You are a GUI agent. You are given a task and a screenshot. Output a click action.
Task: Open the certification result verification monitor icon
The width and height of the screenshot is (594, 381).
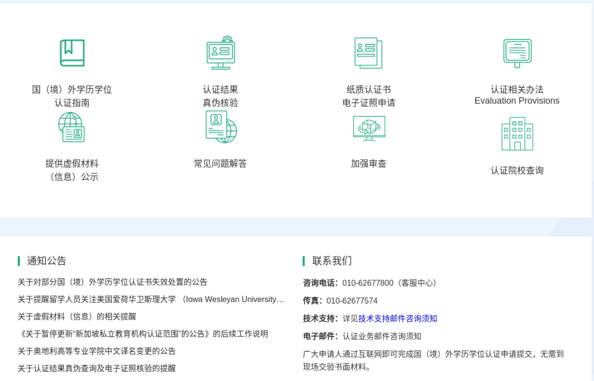click(x=221, y=53)
